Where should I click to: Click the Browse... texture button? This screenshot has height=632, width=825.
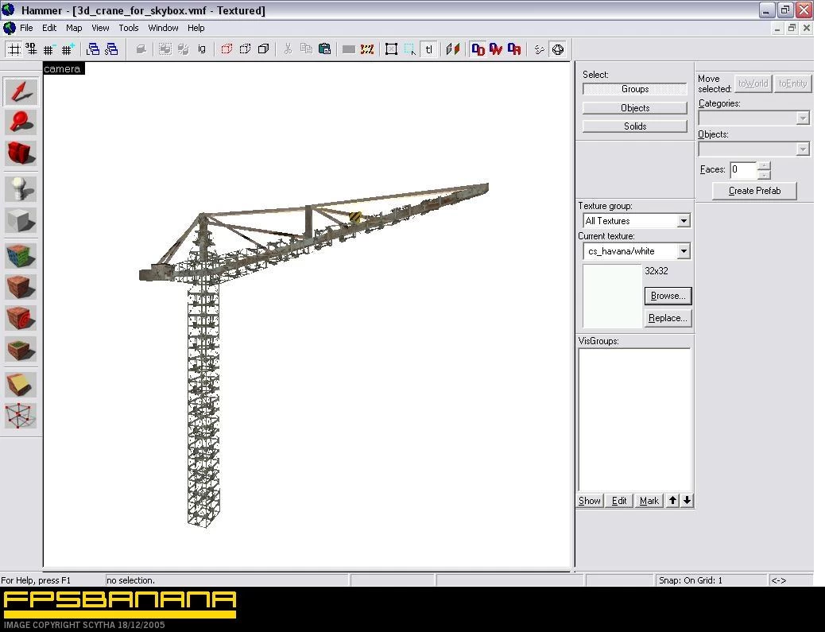668,296
